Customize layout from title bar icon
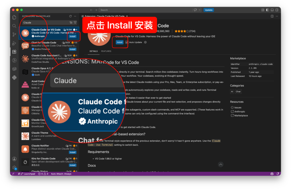Viewport: 291px width, 189px height. 263,10
